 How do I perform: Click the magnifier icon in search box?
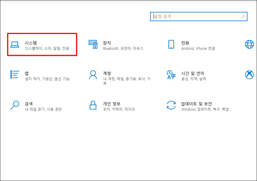[x=243, y=17]
